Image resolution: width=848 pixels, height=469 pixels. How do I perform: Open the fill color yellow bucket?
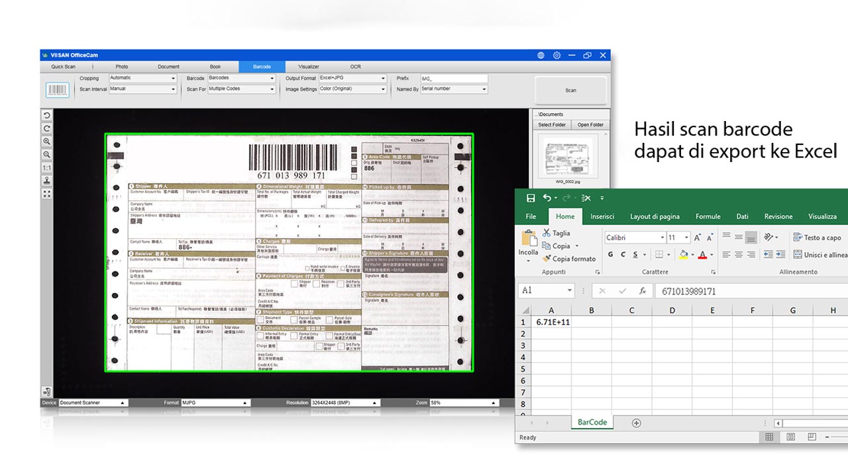pos(683,255)
